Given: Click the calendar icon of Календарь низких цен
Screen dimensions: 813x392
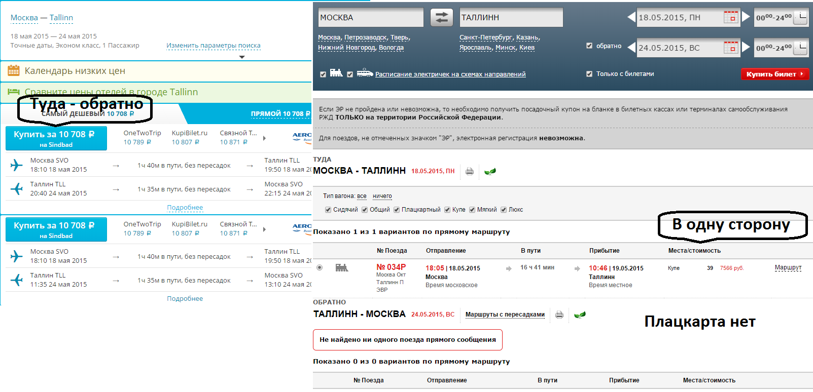Looking at the screenshot, I should [14, 70].
